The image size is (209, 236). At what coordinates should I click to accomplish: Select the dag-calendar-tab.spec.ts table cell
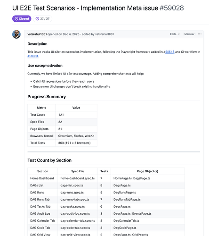pyautogui.click(x=78, y=220)
